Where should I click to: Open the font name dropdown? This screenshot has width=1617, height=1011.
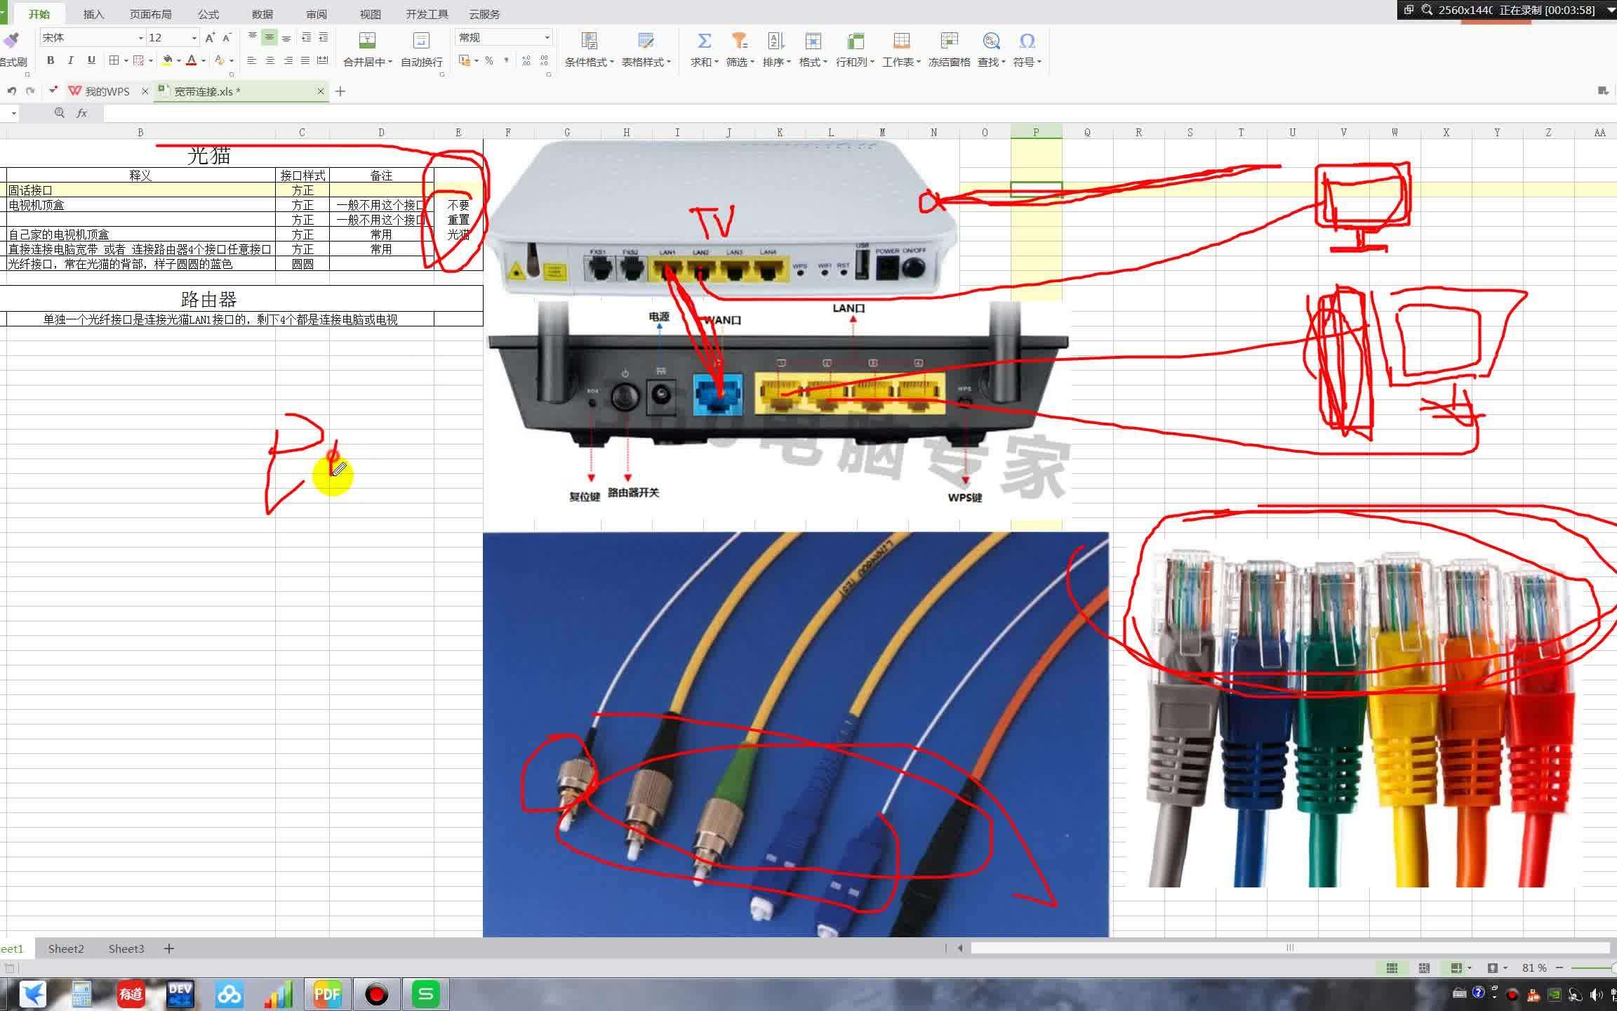pos(140,38)
